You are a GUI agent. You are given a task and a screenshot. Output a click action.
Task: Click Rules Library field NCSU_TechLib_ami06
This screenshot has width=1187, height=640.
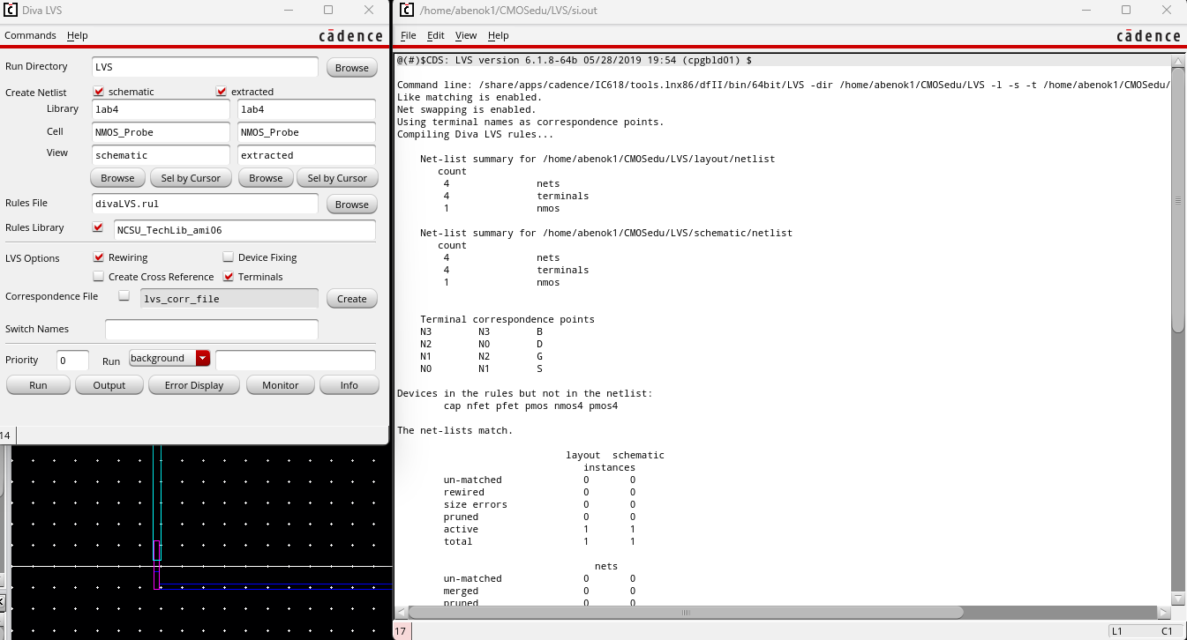(x=244, y=230)
